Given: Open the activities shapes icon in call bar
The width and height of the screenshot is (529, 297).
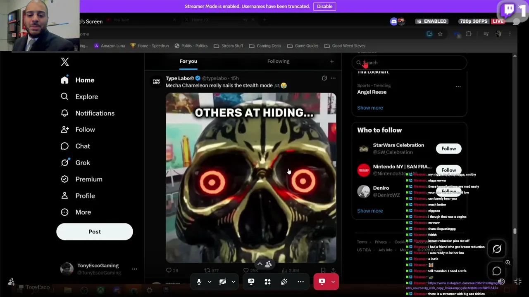Looking at the screenshot, I should tap(267, 282).
